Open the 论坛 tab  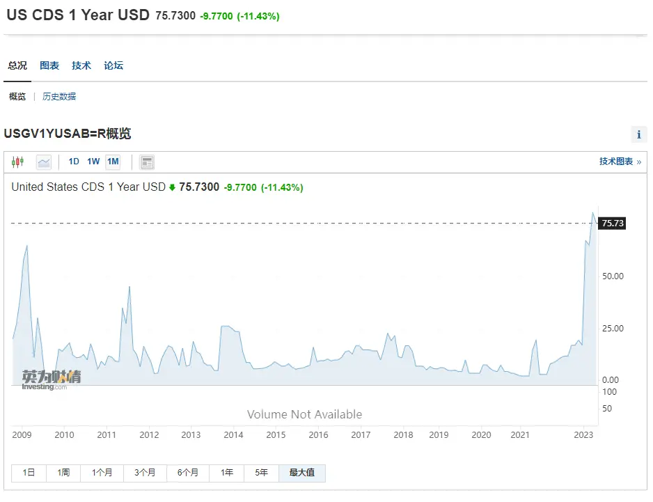(113, 65)
